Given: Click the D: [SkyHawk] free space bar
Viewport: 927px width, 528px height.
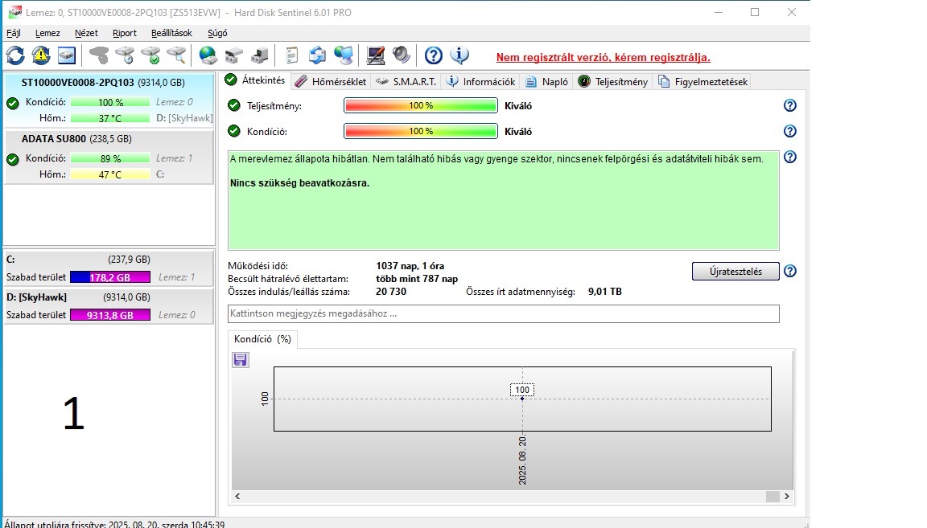Looking at the screenshot, I should pos(110,315).
